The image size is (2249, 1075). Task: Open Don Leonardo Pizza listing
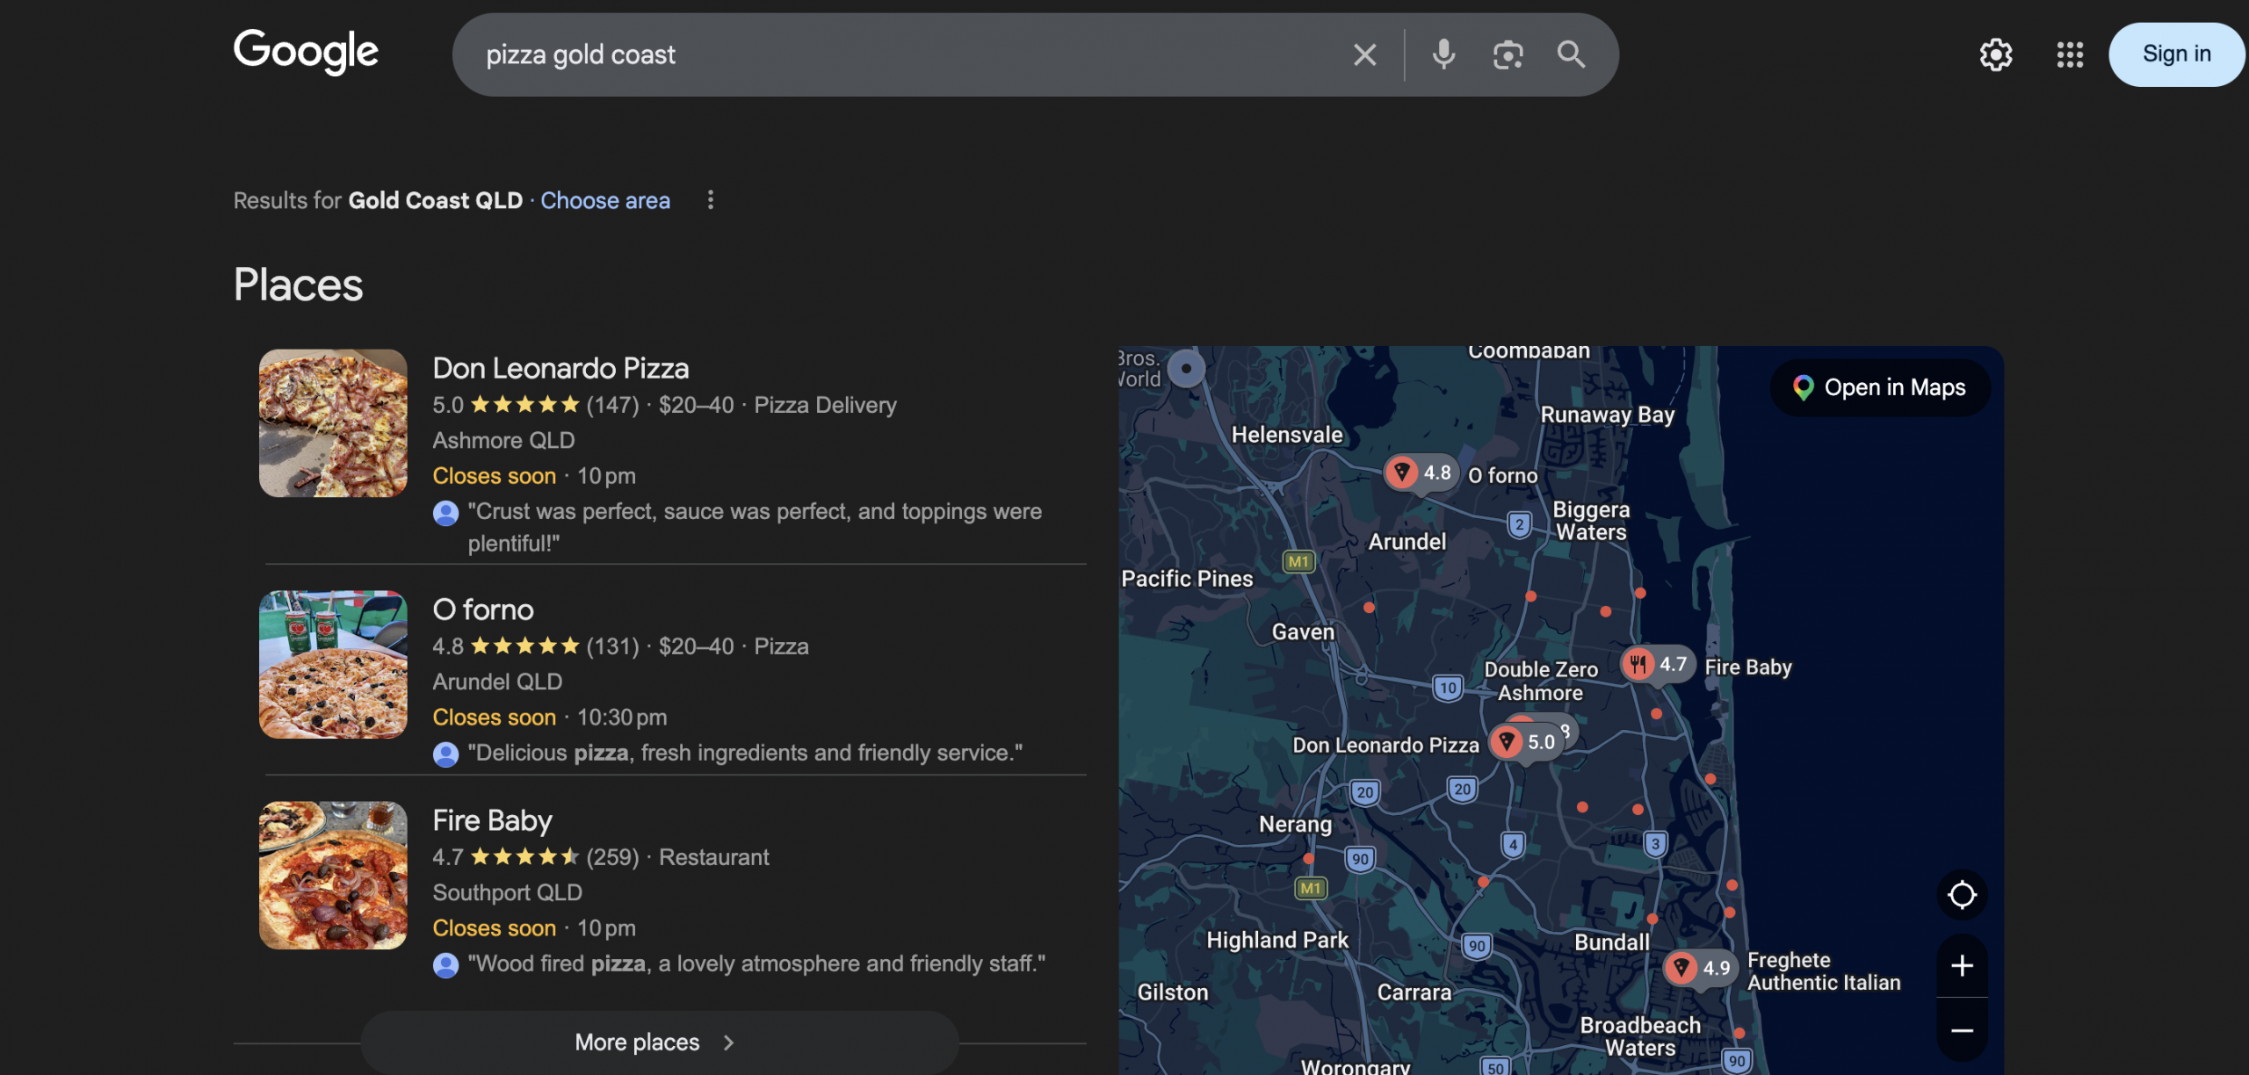click(x=560, y=368)
